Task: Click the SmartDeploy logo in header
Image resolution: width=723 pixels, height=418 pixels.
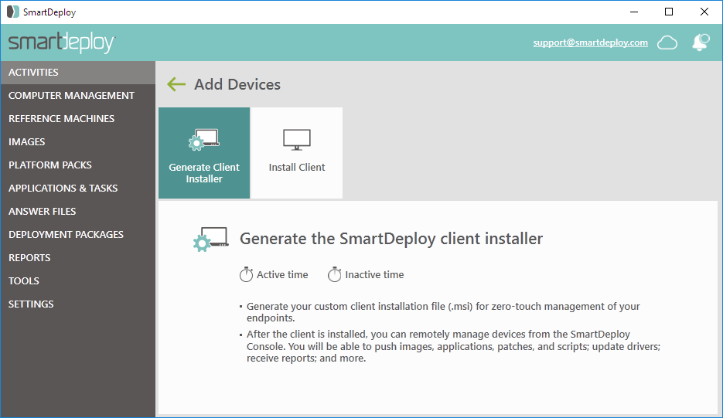Action: click(x=61, y=42)
